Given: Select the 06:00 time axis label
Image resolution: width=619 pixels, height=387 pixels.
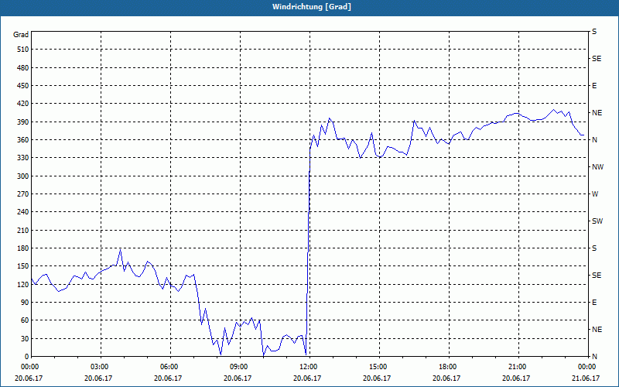Looking at the screenshot, I should click(x=168, y=367).
